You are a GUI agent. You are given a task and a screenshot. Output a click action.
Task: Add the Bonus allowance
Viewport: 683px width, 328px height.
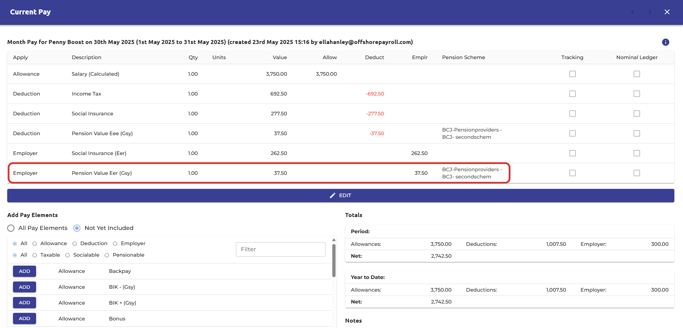click(x=25, y=319)
